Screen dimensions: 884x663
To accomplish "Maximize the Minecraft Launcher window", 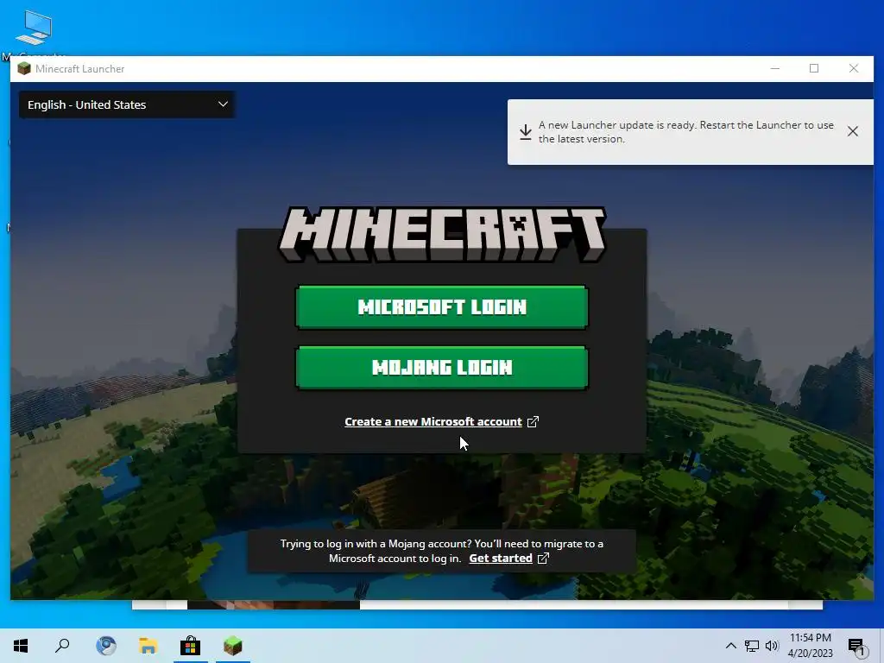I will pos(813,69).
